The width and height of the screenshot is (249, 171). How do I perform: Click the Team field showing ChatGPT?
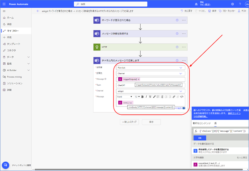click(151, 85)
